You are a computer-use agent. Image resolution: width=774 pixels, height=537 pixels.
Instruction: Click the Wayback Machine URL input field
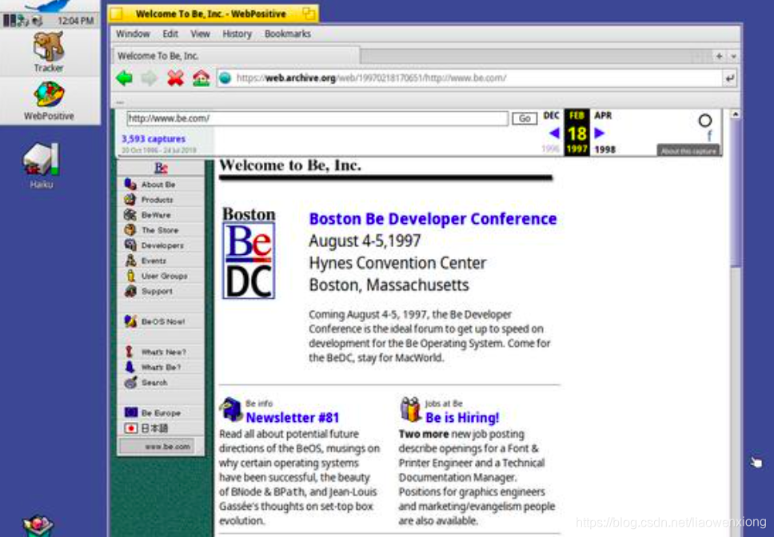(317, 118)
